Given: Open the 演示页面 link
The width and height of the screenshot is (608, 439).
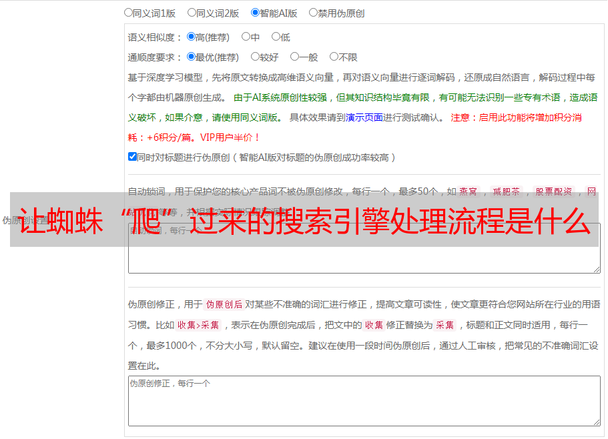Looking at the screenshot, I should pyautogui.click(x=364, y=117).
